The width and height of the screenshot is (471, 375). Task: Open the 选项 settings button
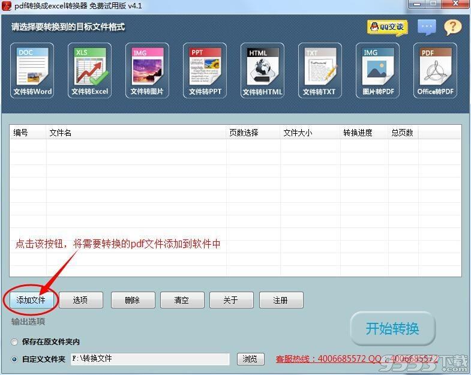coord(81,300)
